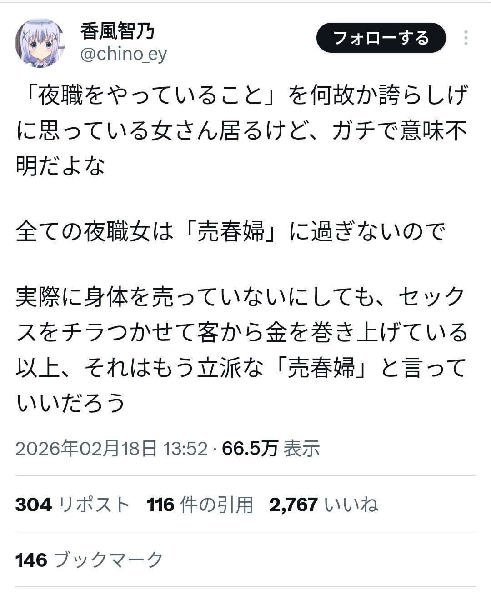Click the 66.5万 view count number
This screenshot has width=491, height=600.
click(250, 449)
